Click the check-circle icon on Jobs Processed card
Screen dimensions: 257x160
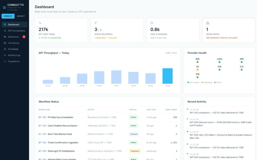(152, 23)
